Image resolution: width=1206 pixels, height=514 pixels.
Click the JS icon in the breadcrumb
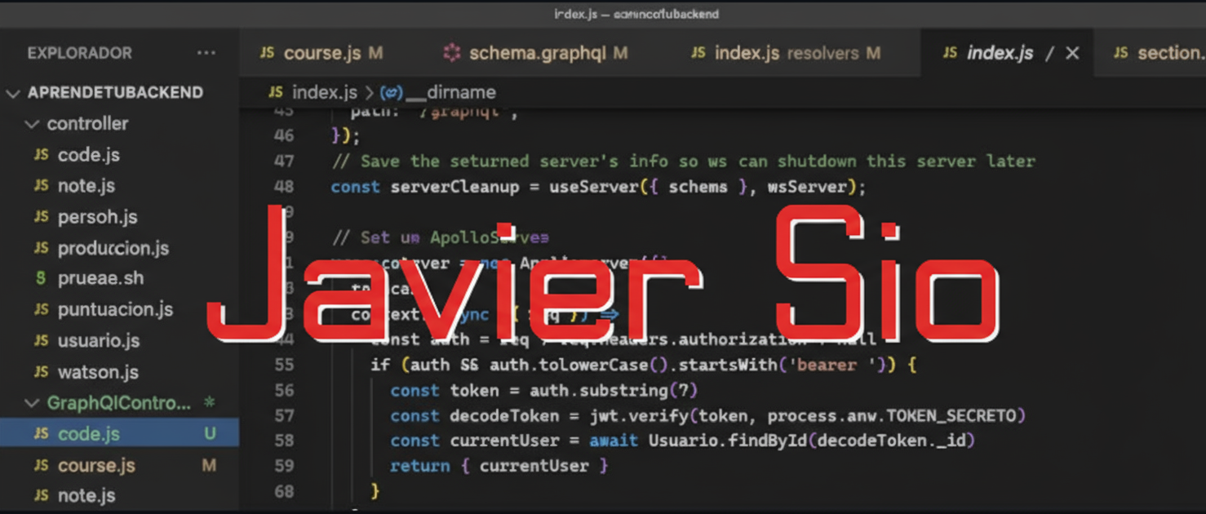pyautogui.click(x=277, y=92)
